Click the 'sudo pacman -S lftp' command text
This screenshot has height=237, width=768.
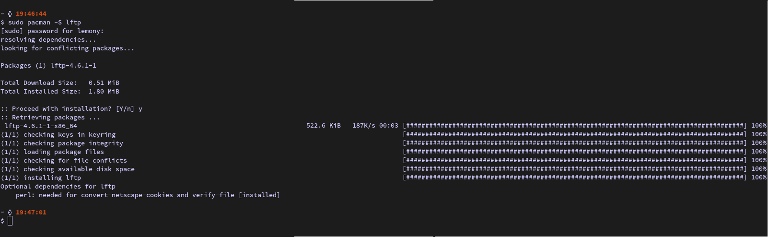pyautogui.click(x=45, y=23)
